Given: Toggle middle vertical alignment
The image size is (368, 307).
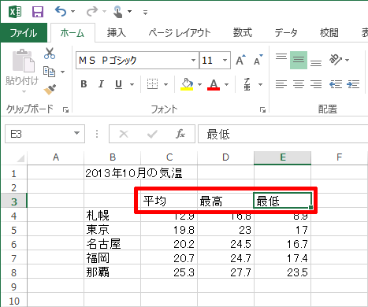Looking at the screenshot, I should coord(299,60).
